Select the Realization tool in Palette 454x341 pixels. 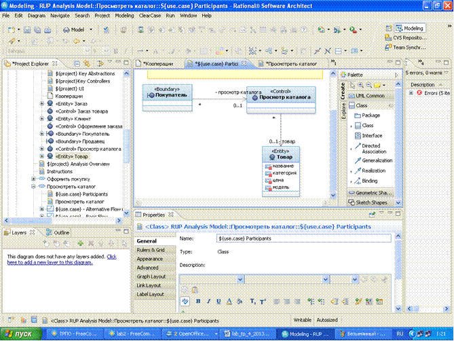pyautogui.click(x=375, y=171)
